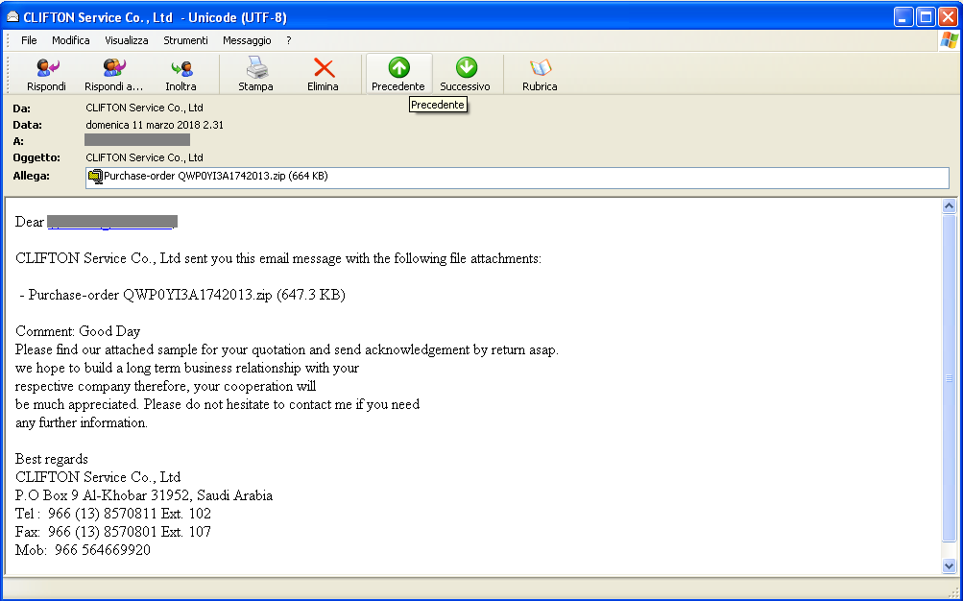963x601 pixels.
Task: Open the ? help menu
Action: pos(289,40)
